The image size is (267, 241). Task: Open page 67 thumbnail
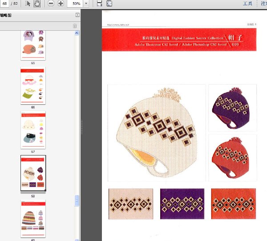[x=33, y=130]
